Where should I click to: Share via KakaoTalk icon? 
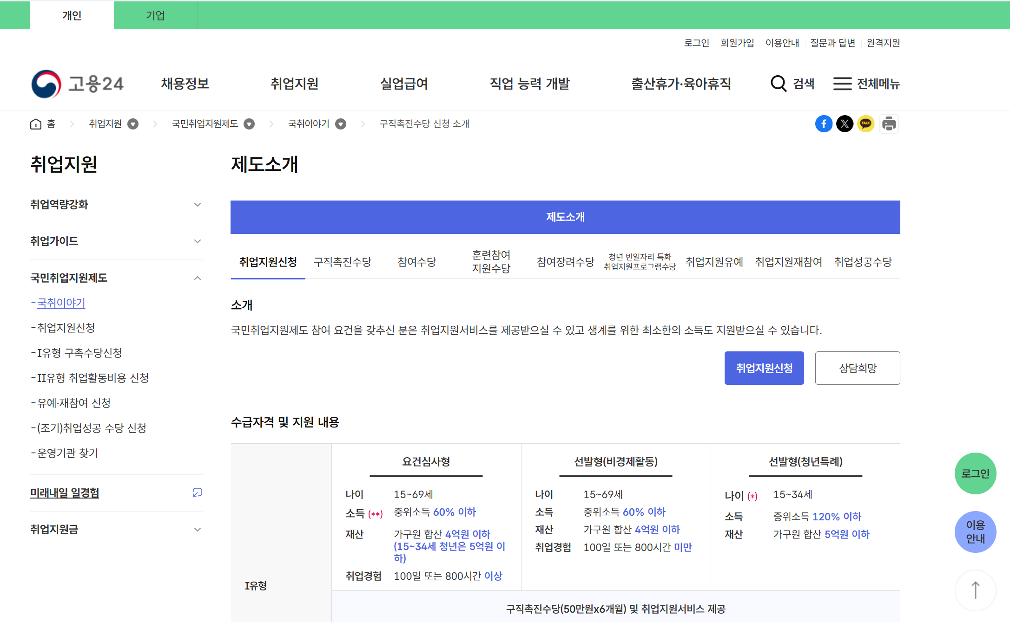pyautogui.click(x=865, y=124)
